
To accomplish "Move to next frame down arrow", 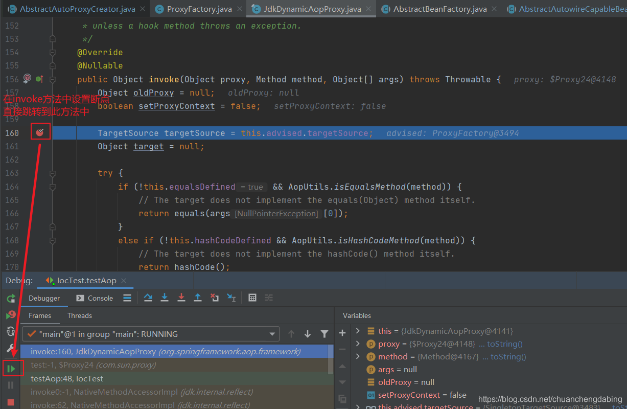I will 308,334.
